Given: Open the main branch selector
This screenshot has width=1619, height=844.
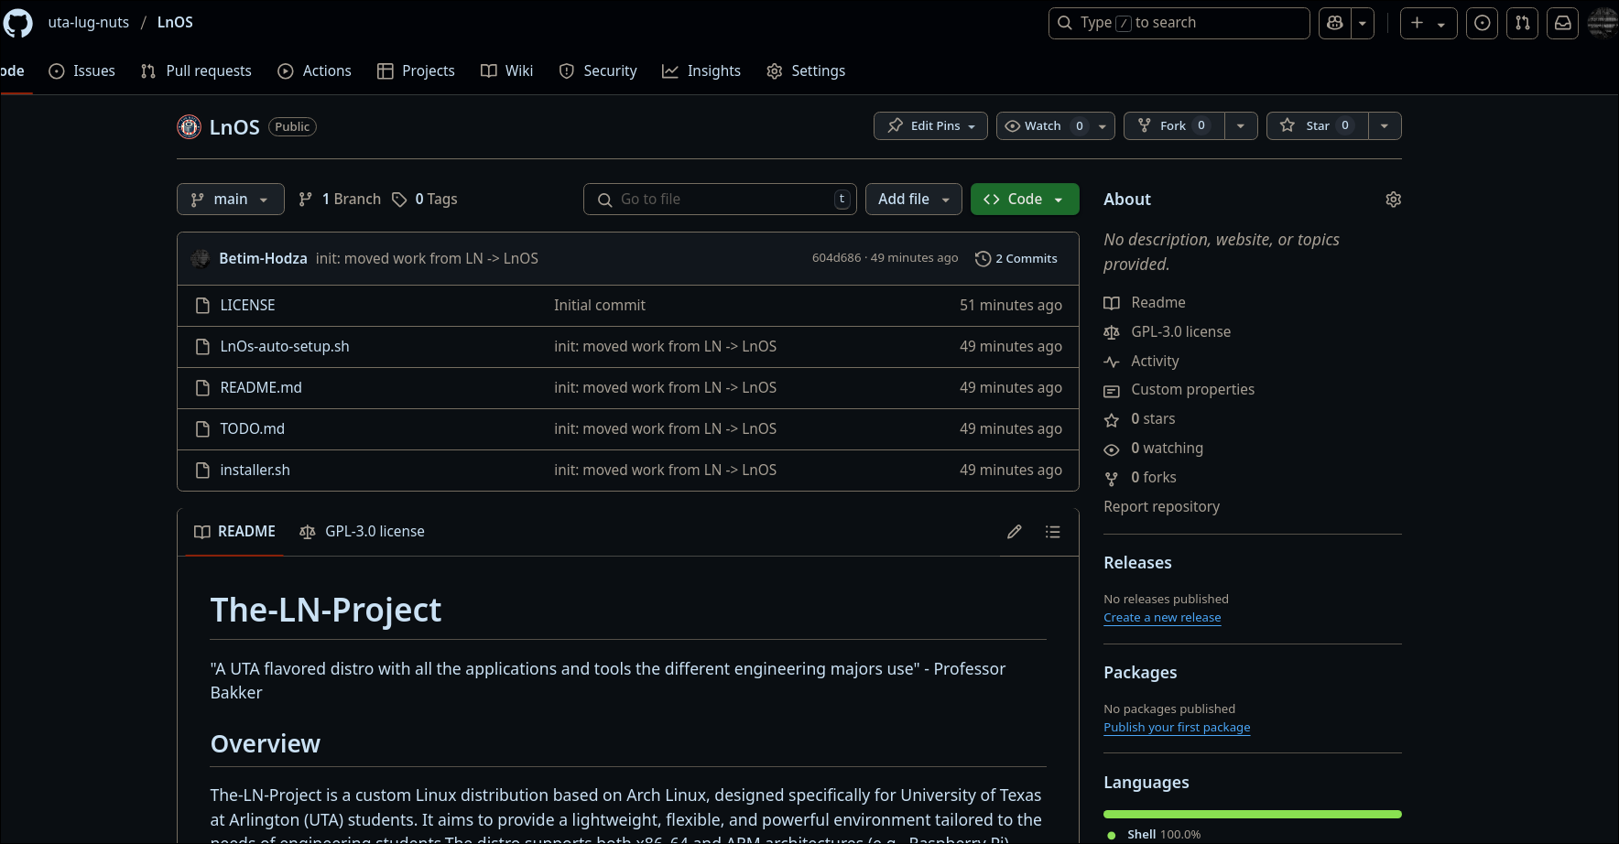Looking at the screenshot, I should [x=231, y=199].
